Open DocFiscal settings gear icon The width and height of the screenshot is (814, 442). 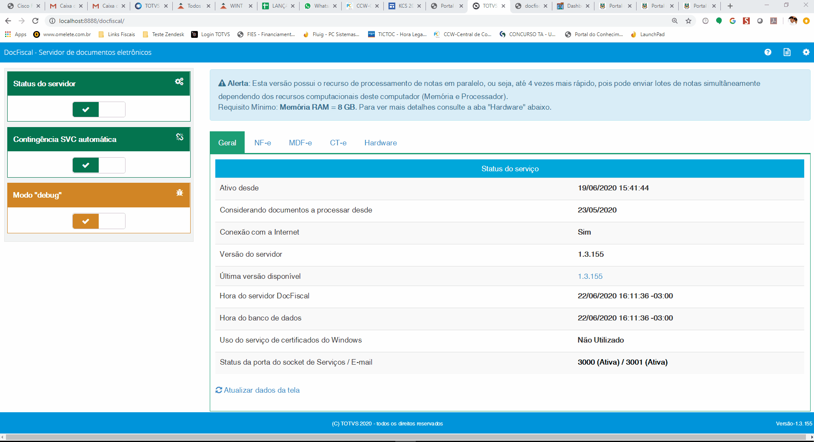pos(806,52)
